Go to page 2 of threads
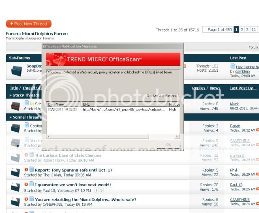Viewport: 259px width, 213px height. click(x=242, y=30)
